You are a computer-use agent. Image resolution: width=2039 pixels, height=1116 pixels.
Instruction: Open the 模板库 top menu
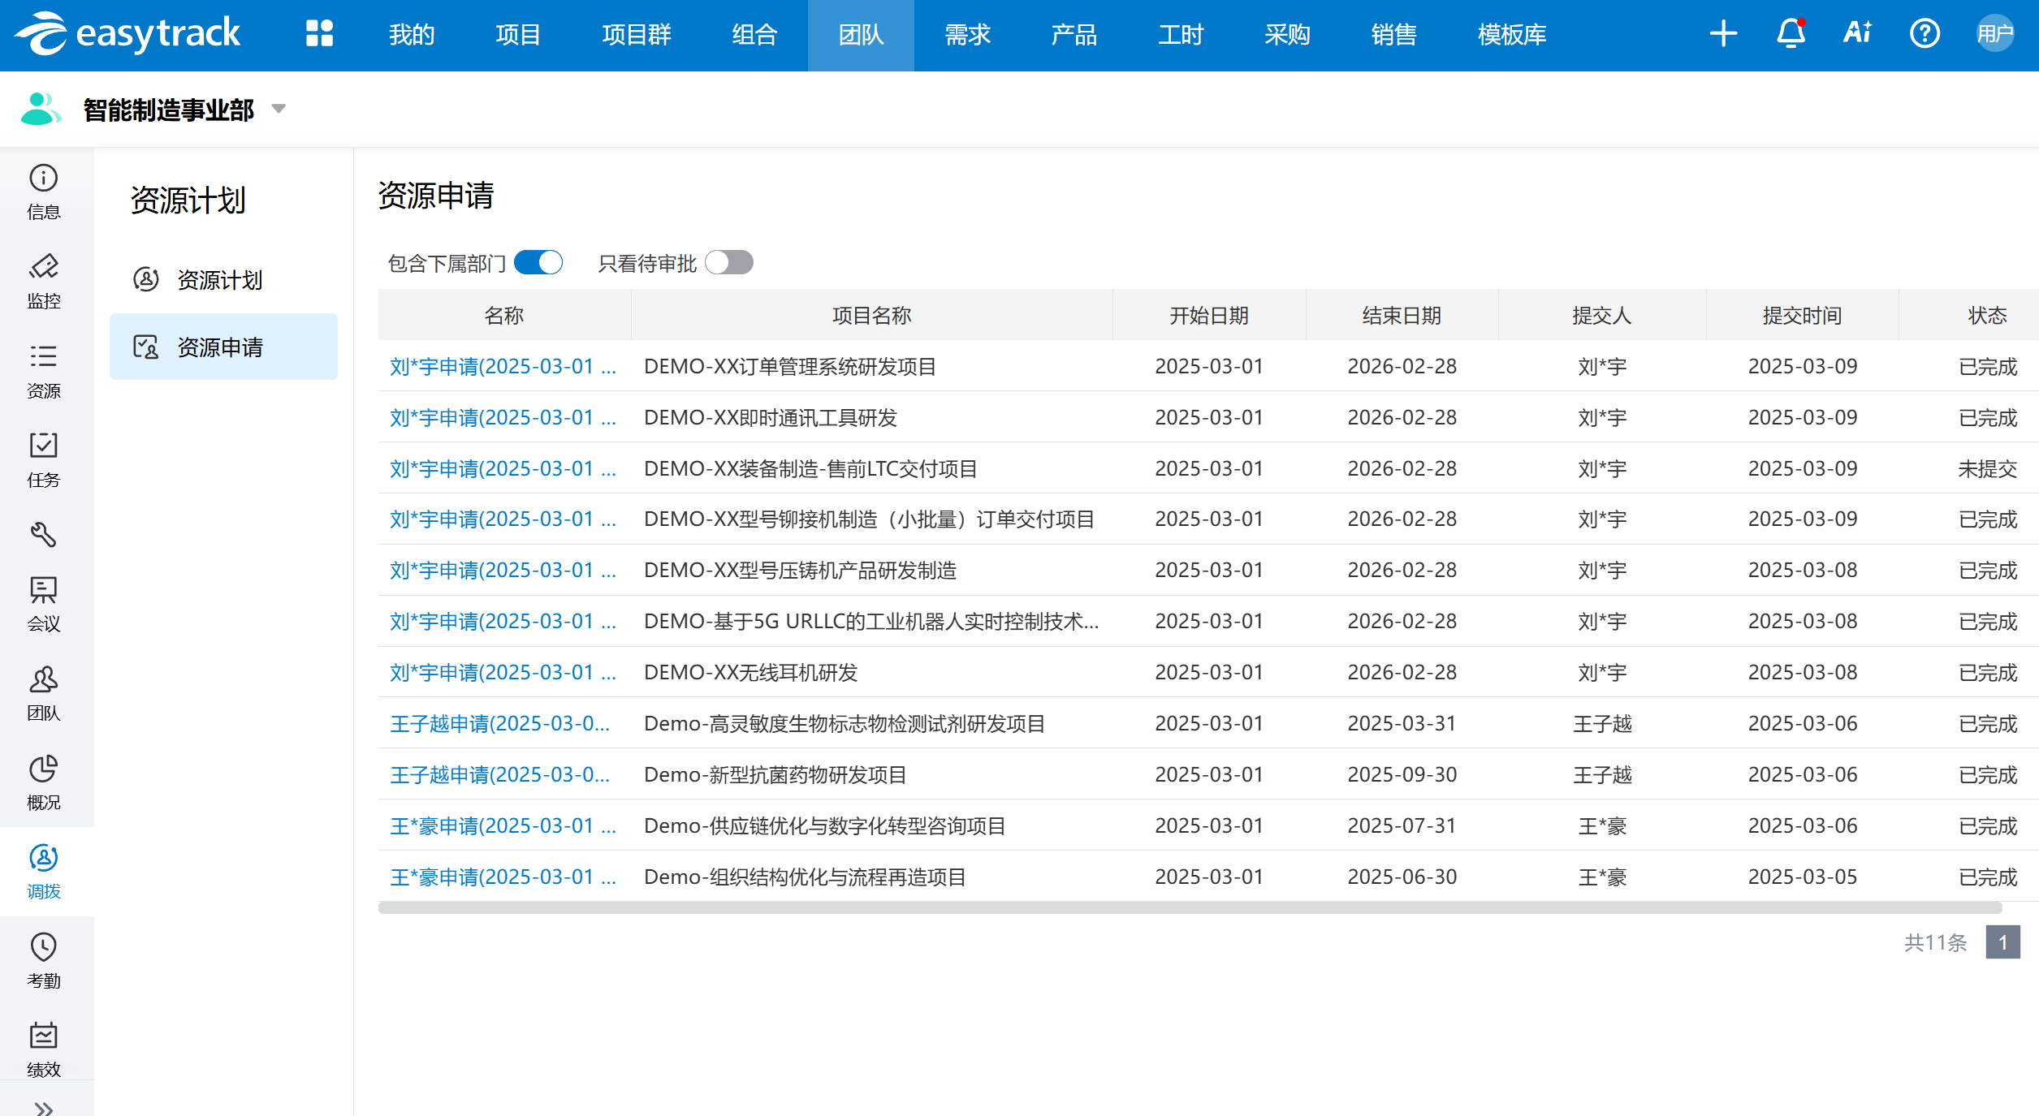pyautogui.click(x=1511, y=35)
